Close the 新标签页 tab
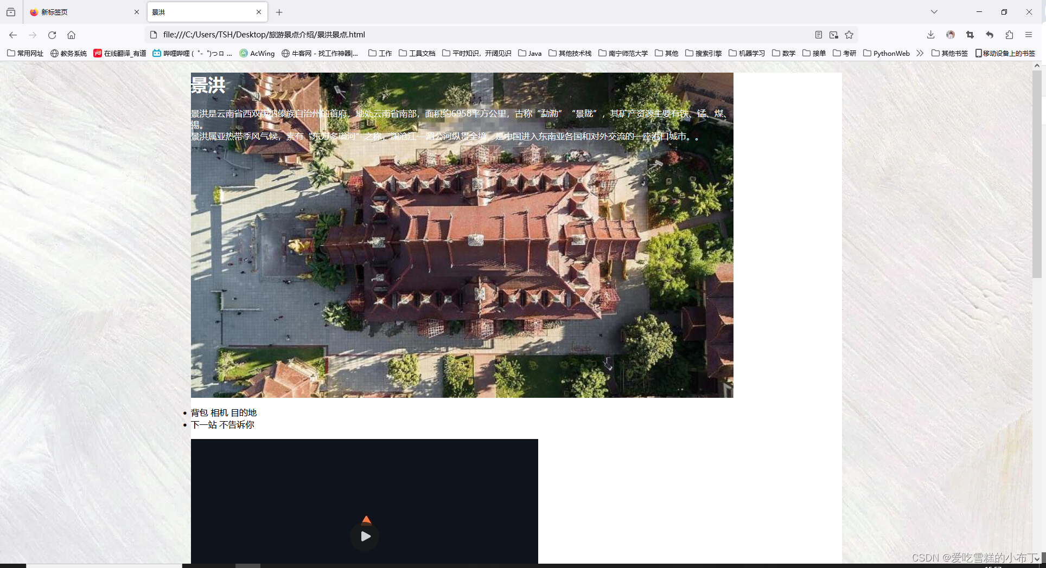The height and width of the screenshot is (568, 1046). tap(136, 12)
